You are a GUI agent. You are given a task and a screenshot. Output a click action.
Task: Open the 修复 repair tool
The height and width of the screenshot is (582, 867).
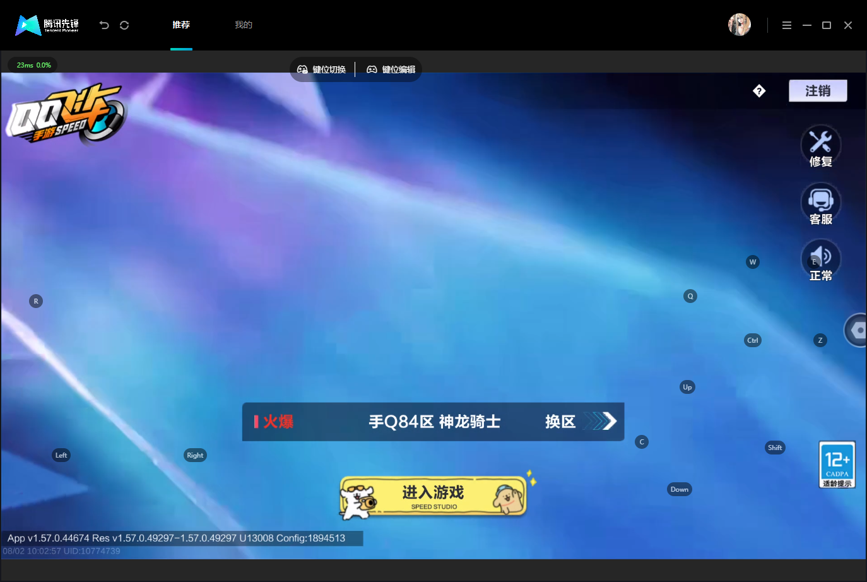coord(821,146)
